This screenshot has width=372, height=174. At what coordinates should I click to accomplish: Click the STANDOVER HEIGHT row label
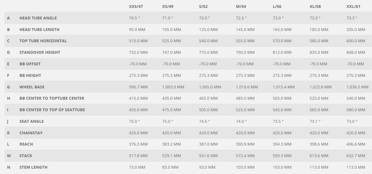40,52
